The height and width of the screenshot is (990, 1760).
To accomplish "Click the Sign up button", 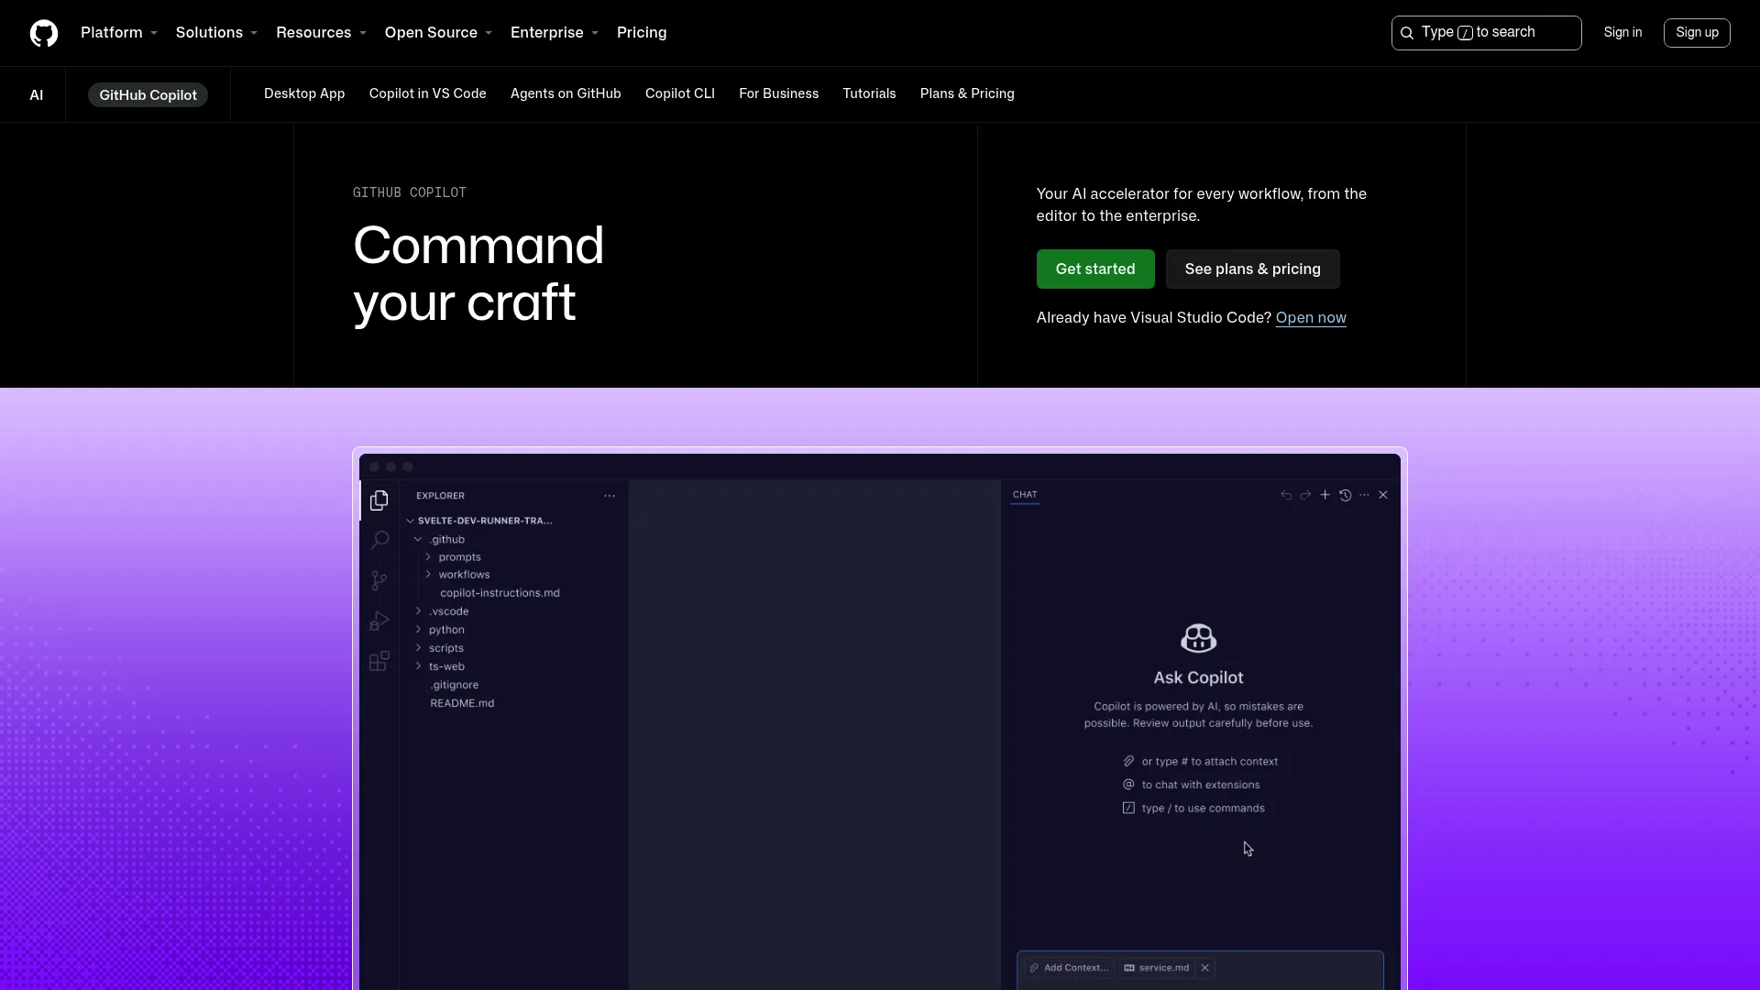I will [1697, 33].
